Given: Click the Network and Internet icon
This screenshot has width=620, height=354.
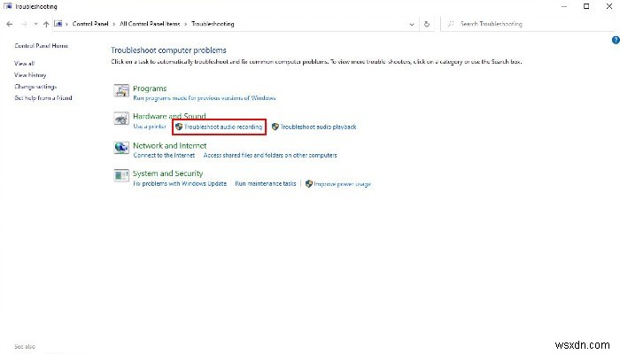Looking at the screenshot, I should (121, 148).
